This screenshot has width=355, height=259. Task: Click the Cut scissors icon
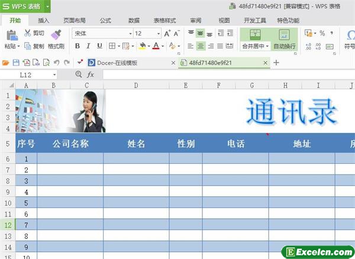27,33
